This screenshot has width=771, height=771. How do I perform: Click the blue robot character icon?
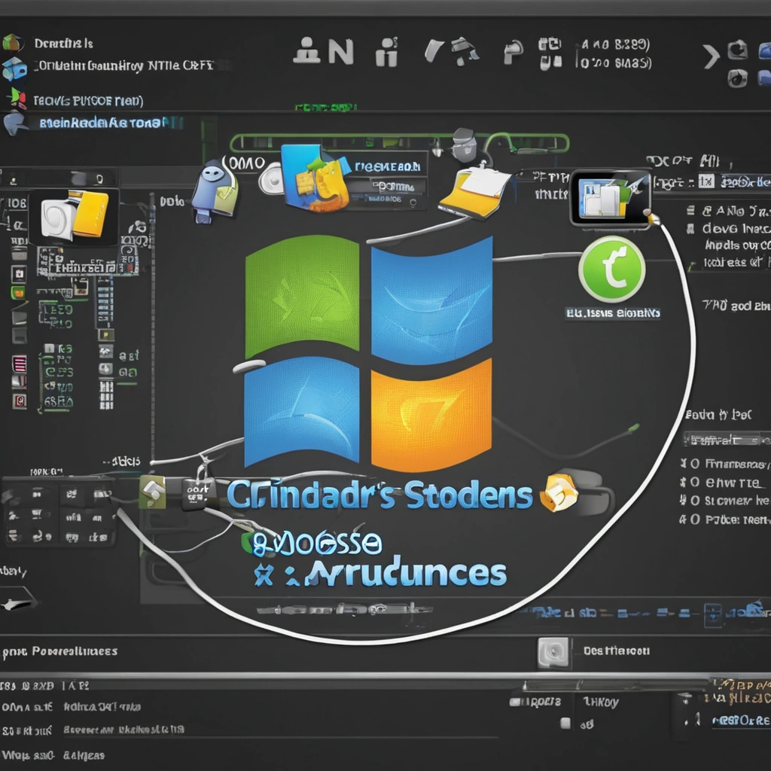tap(215, 192)
